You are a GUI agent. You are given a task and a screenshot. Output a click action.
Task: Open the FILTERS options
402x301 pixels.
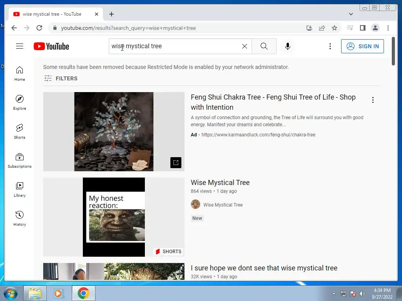tap(60, 78)
